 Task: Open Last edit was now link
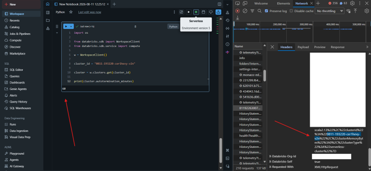(90, 12)
